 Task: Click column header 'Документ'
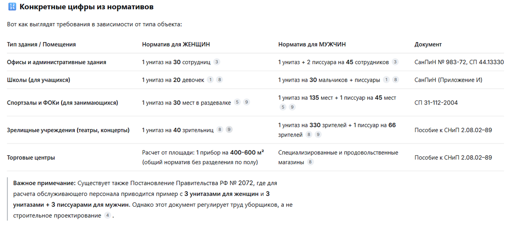(x=428, y=44)
